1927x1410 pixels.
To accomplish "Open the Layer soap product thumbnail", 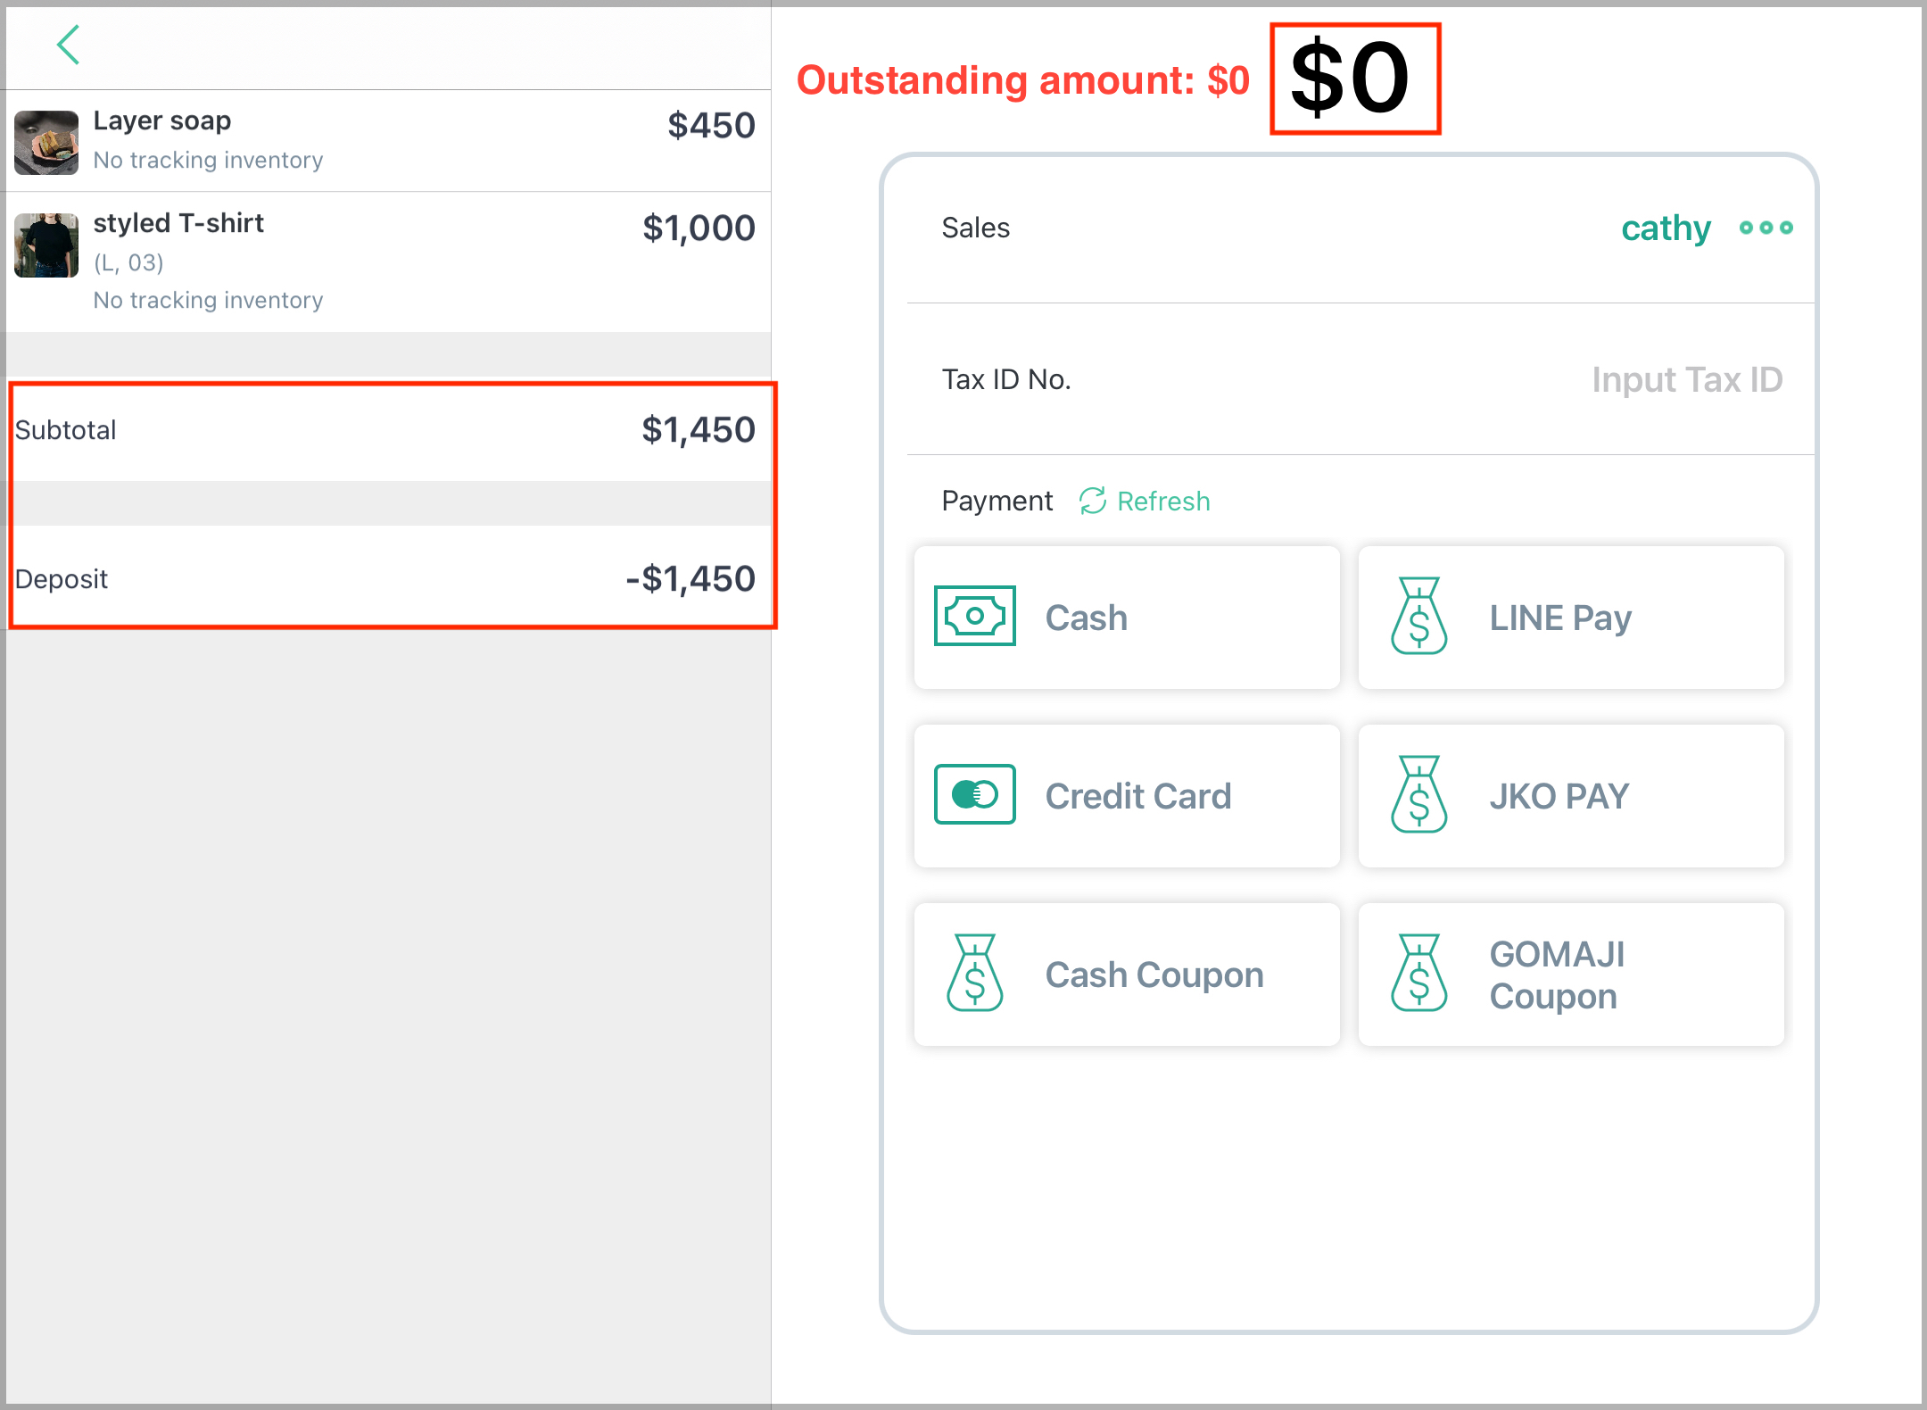I will [46, 142].
